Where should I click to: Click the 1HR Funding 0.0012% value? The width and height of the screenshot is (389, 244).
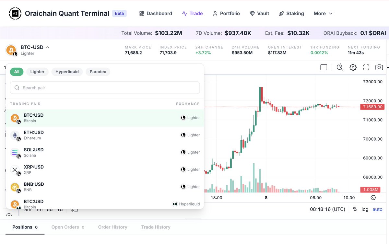click(319, 53)
